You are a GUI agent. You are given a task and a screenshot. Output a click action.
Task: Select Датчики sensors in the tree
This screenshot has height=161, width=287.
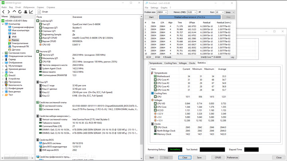(x=16, y=50)
